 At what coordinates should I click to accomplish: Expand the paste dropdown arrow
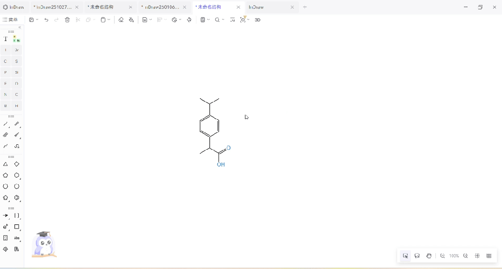(x=109, y=20)
